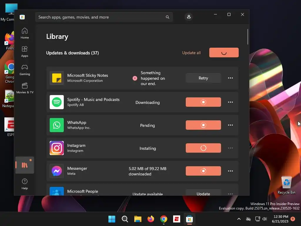The width and height of the screenshot is (301, 226).
Task: Open the Spotify - Music and Podcasts title
Action: 93,99
